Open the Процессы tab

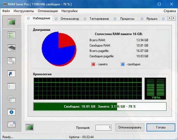click(x=127, y=18)
